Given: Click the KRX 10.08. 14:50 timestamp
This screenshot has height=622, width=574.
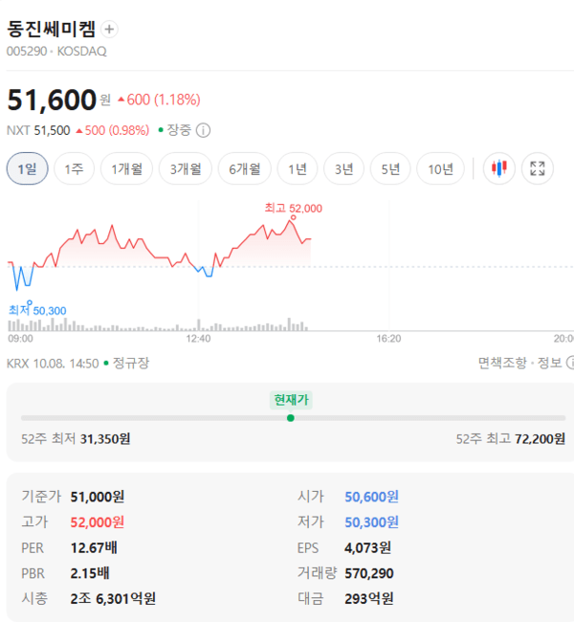Looking at the screenshot, I should click(x=53, y=364).
